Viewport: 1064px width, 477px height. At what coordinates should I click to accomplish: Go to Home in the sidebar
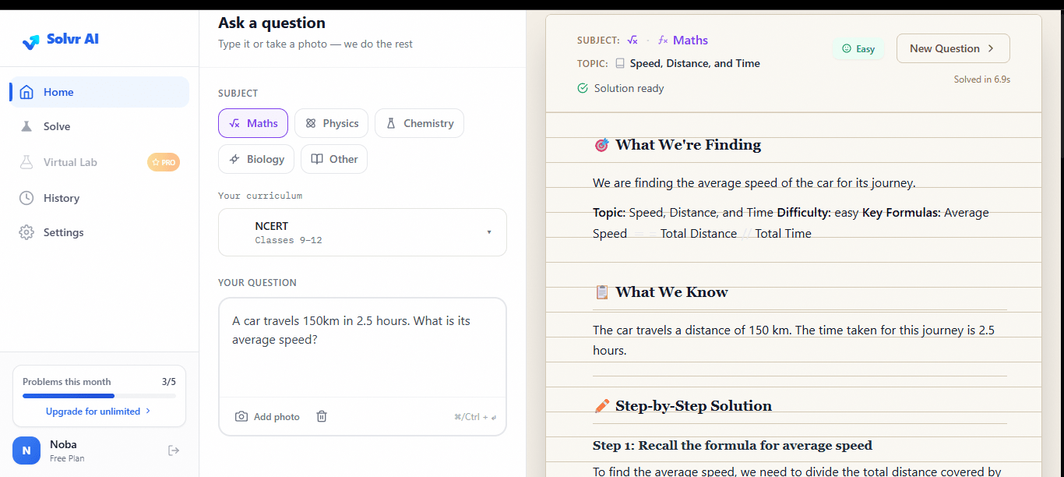(x=100, y=92)
